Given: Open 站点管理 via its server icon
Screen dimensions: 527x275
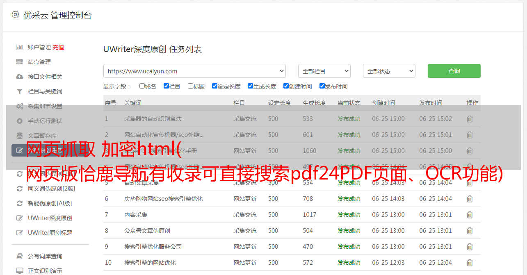Looking at the screenshot, I should (19, 62).
